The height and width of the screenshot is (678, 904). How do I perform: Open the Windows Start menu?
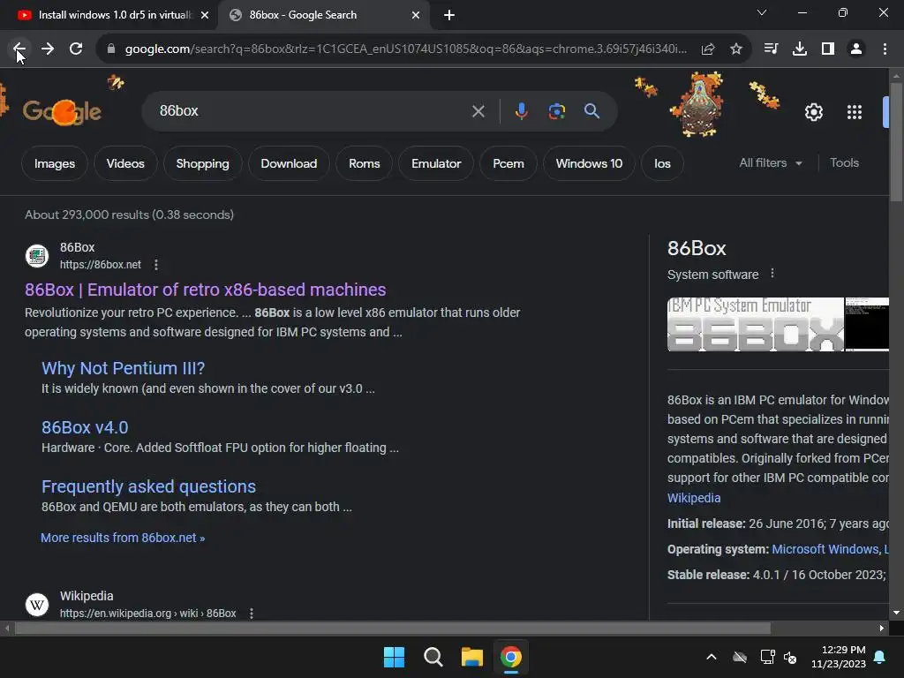[x=395, y=657]
